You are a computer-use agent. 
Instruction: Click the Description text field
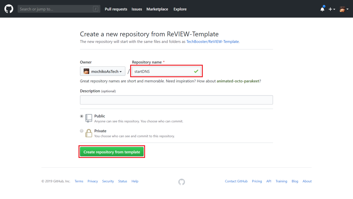(x=176, y=100)
